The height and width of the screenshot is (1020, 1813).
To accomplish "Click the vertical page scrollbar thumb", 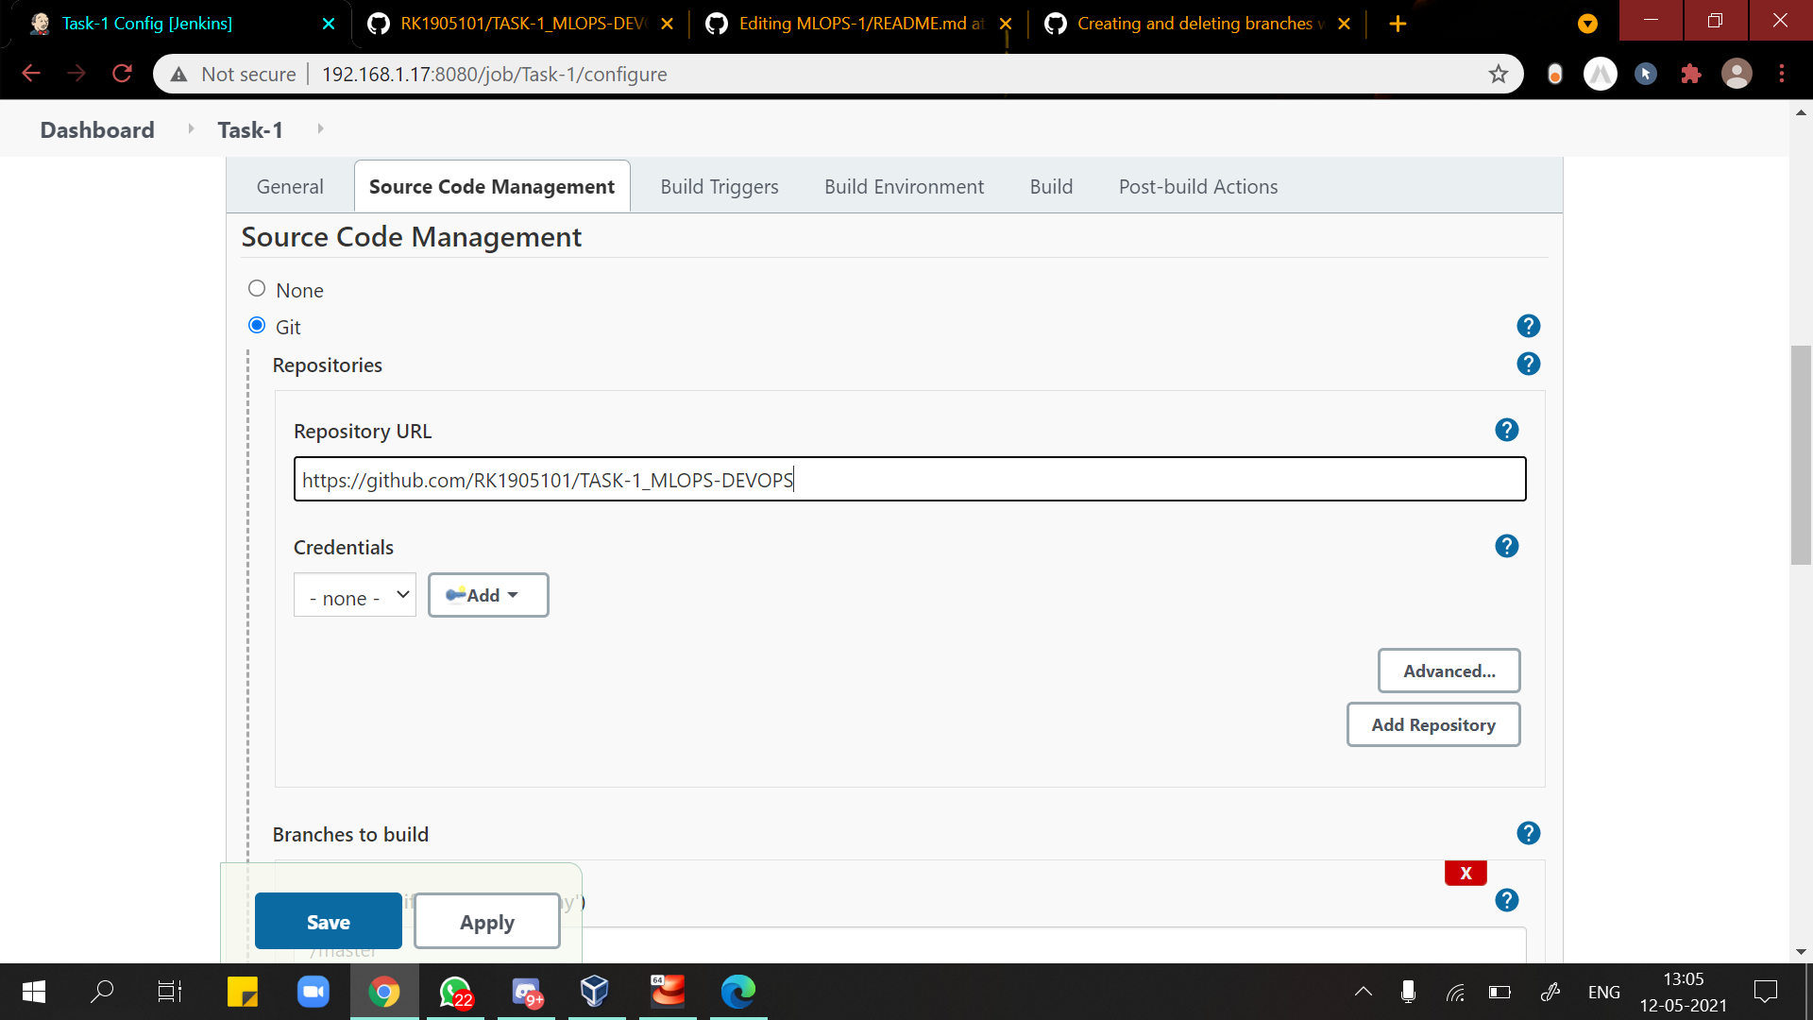I will pyautogui.click(x=1801, y=455).
